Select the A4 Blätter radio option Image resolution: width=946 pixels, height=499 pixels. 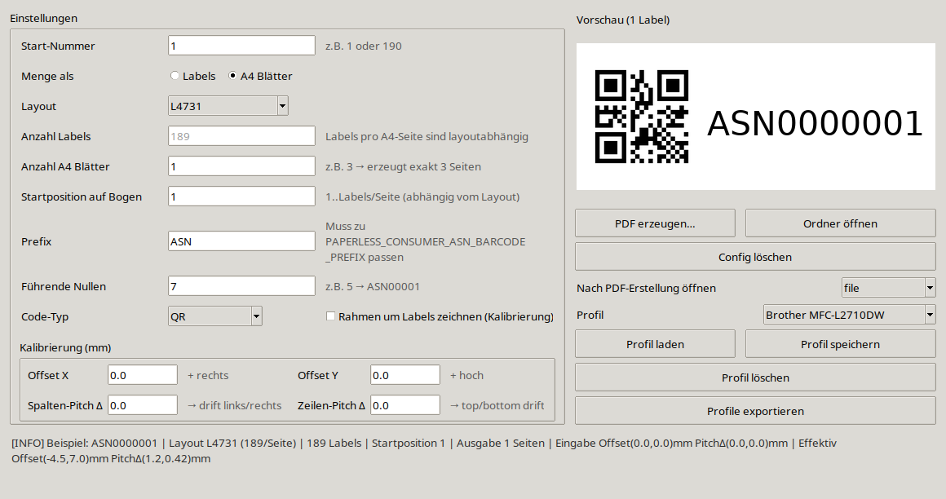click(260, 76)
